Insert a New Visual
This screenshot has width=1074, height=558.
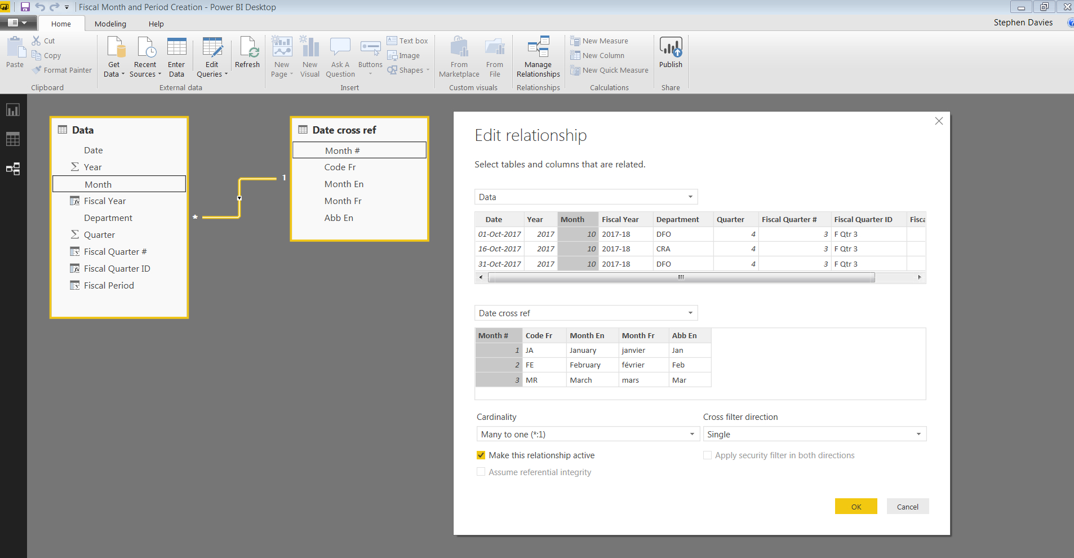click(310, 57)
